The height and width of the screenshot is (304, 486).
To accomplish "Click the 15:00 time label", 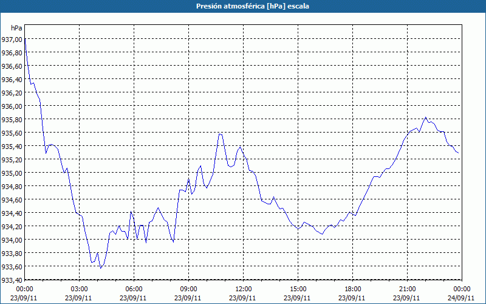I will pyautogui.click(x=298, y=289).
